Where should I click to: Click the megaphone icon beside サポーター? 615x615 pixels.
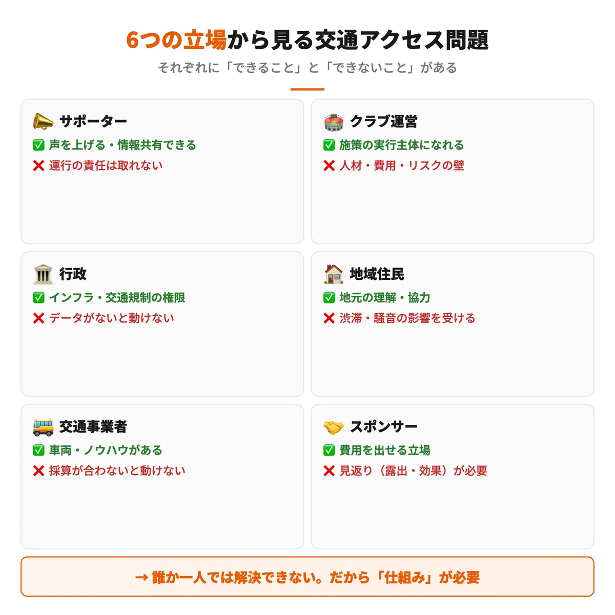(43, 121)
